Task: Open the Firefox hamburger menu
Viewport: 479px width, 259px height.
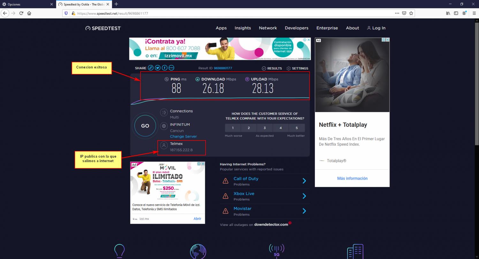Action: (474, 13)
